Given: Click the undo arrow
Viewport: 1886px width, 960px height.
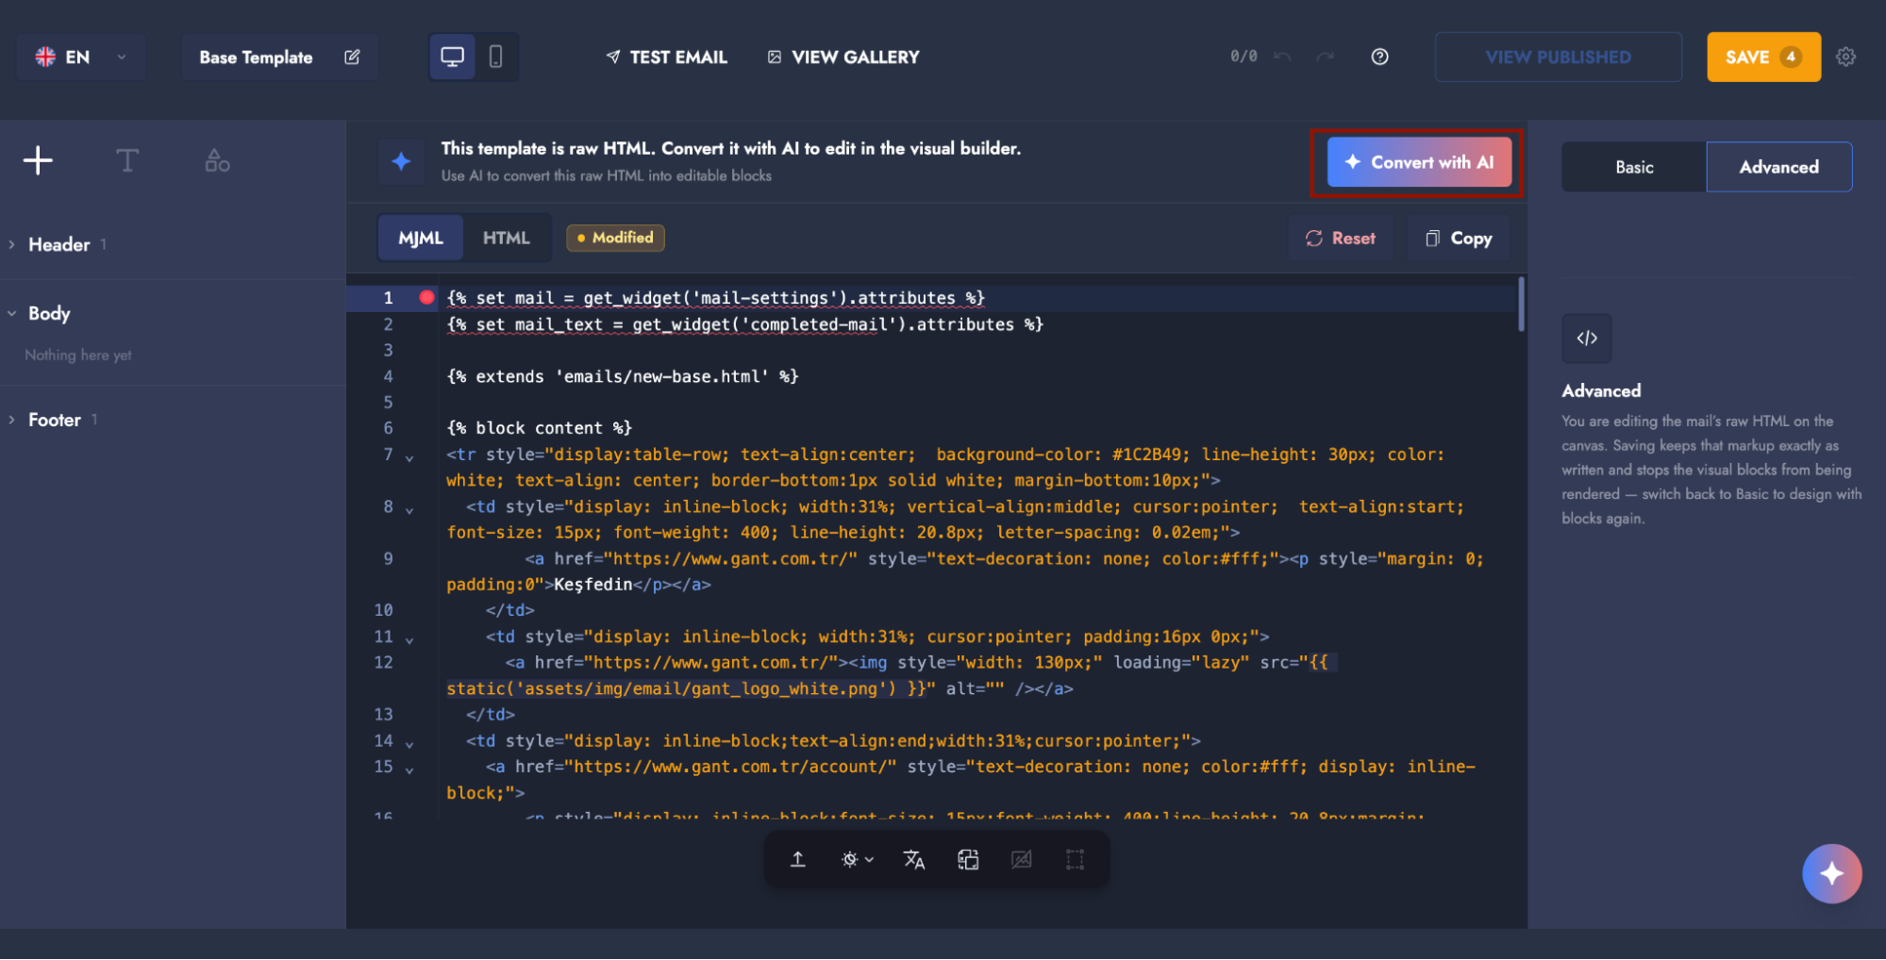Looking at the screenshot, I should 1281,57.
